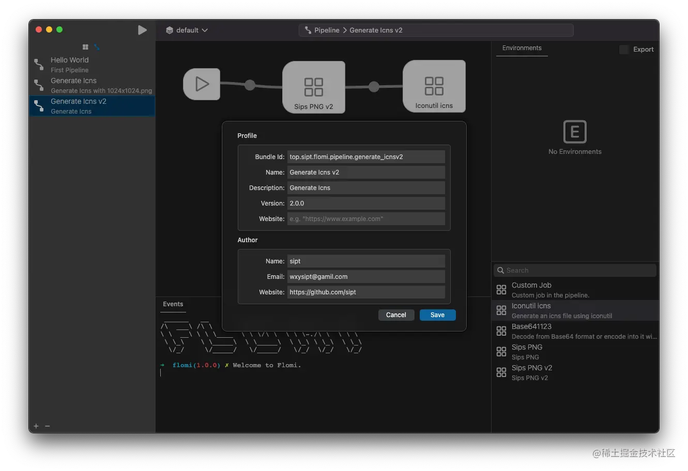Select the Sips PNG v2 job in the list
This screenshot has height=471, width=688.
click(575, 372)
